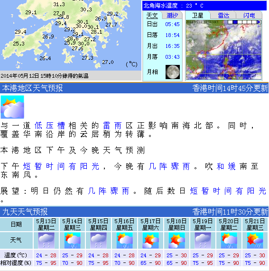
Task: Open 几阵骤雨 link in the 展望 paragraph
Action: click(x=109, y=191)
